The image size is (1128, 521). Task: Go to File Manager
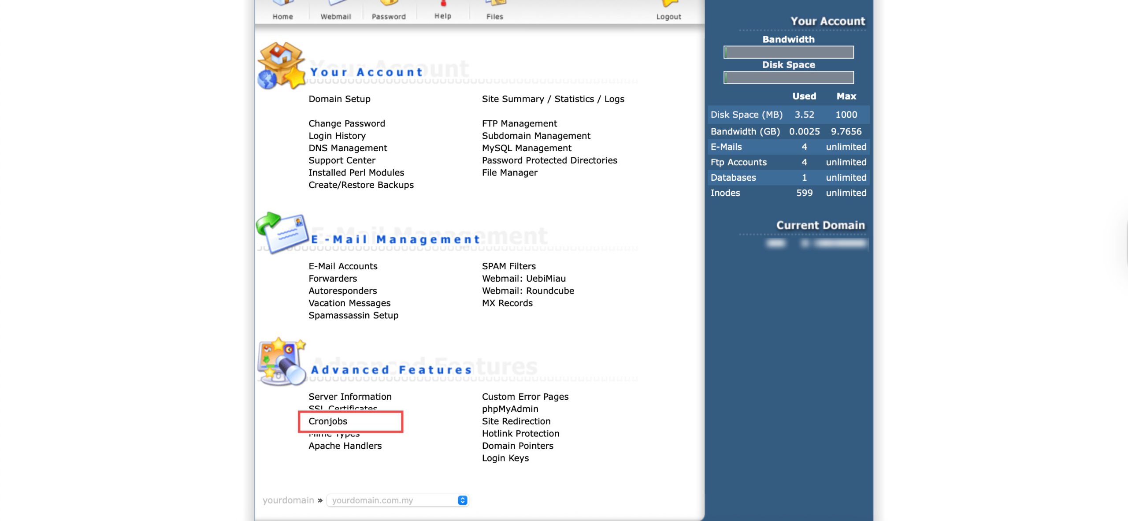(509, 173)
